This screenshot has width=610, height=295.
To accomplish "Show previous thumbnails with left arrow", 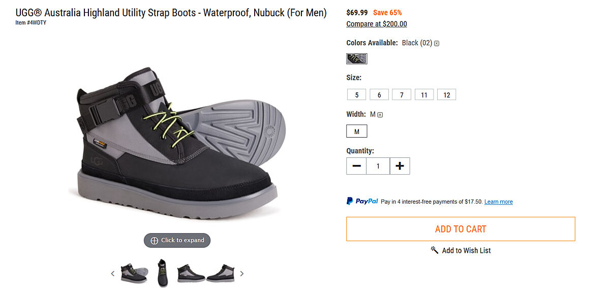I will click(113, 274).
